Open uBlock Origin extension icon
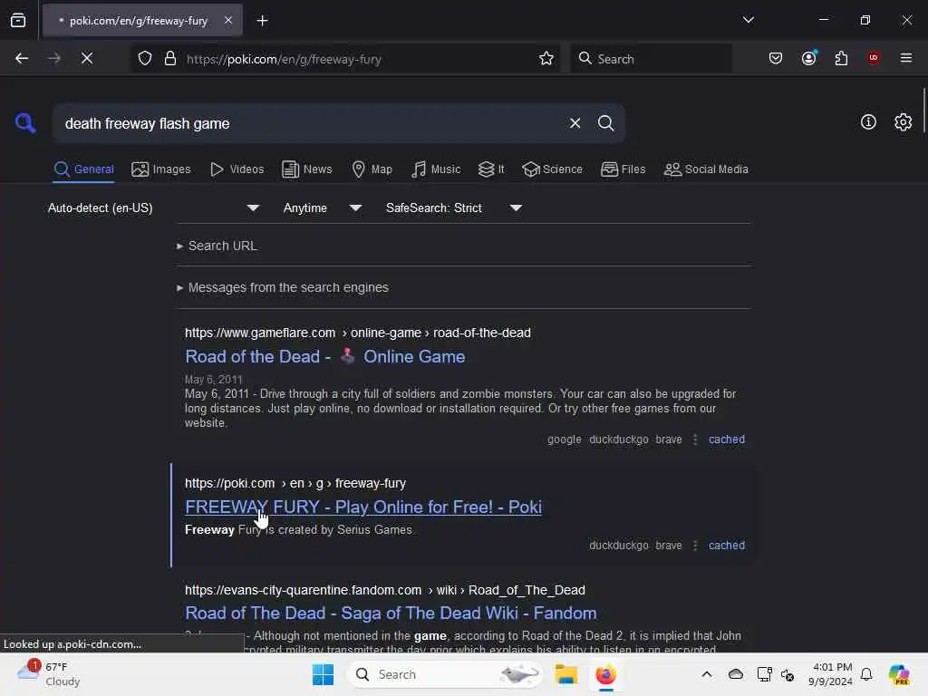This screenshot has width=928, height=696. click(x=874, y=58)
